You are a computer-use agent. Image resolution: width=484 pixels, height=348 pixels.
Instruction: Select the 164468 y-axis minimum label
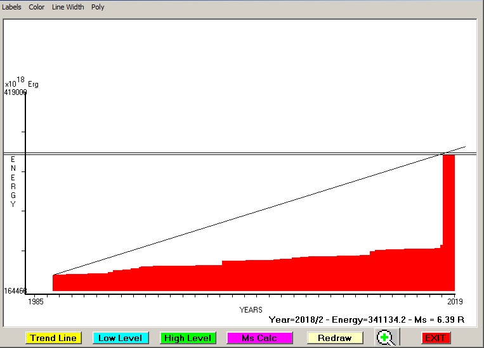(x=15, y=291)
